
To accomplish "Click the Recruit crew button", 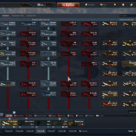I will tap(76, 123).
